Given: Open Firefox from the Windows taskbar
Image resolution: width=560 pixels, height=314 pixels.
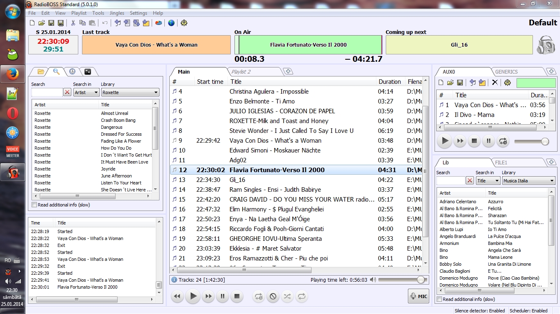Looking at the screenshot, I should (x=13, y=74).
